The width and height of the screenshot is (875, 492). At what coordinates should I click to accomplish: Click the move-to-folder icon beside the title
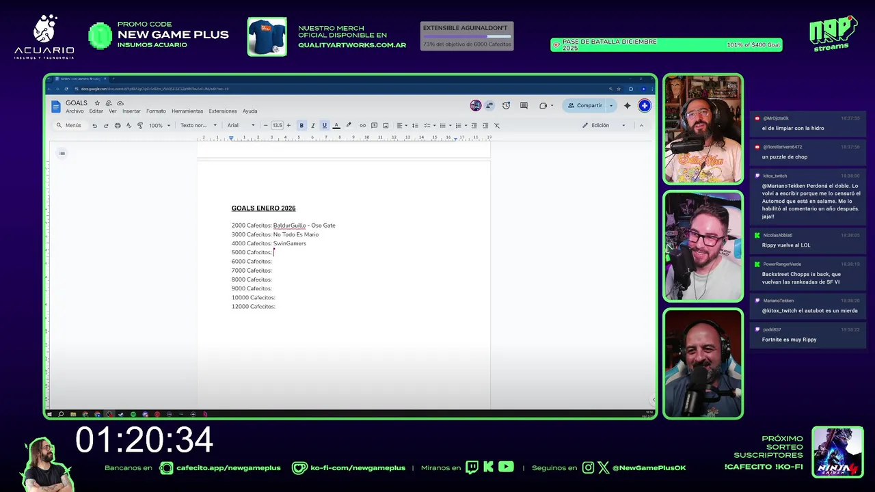[x=109, y=103]
